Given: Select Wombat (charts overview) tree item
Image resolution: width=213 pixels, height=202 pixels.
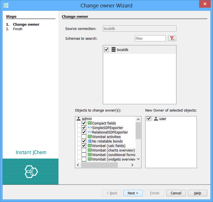Looking at the screenshot, I should point(113,150).
